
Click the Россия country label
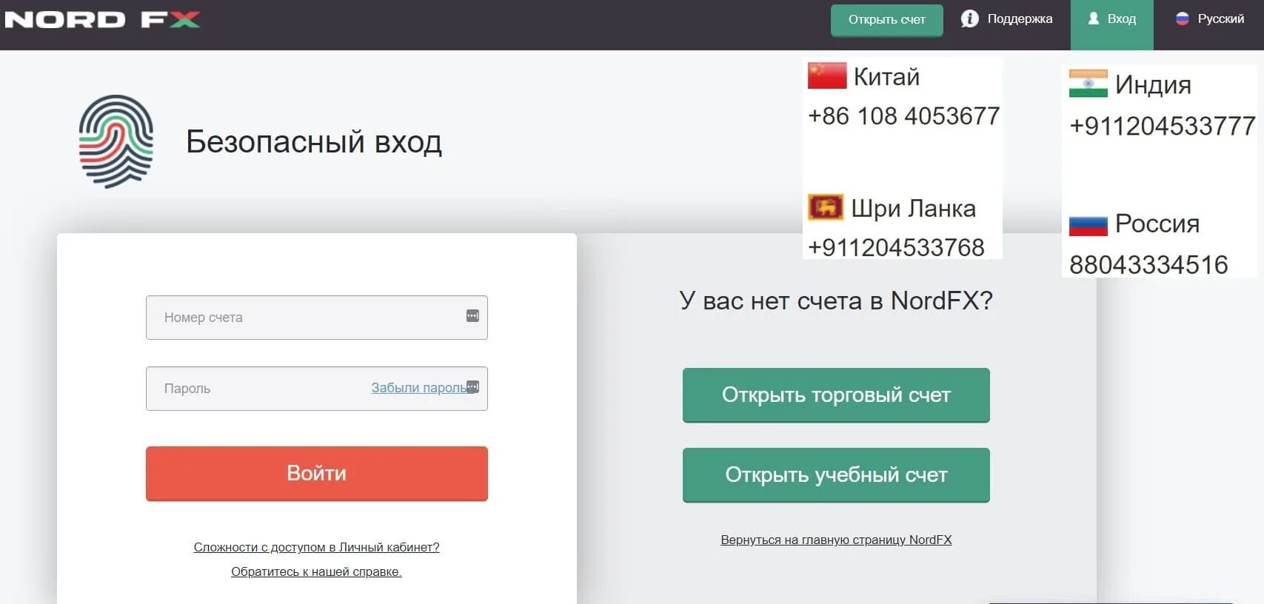tap(1157, 224)
